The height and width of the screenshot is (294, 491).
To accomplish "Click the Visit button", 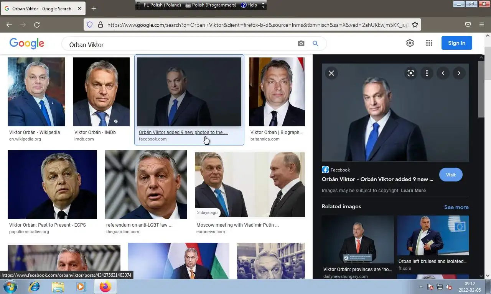I will point(451,175).
